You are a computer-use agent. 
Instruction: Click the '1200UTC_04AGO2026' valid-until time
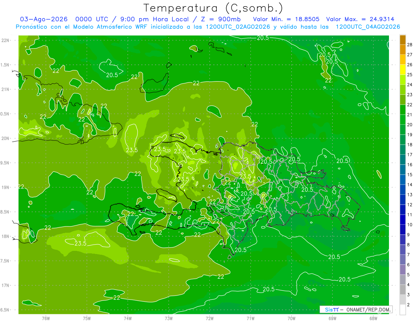tap(368, 27)
